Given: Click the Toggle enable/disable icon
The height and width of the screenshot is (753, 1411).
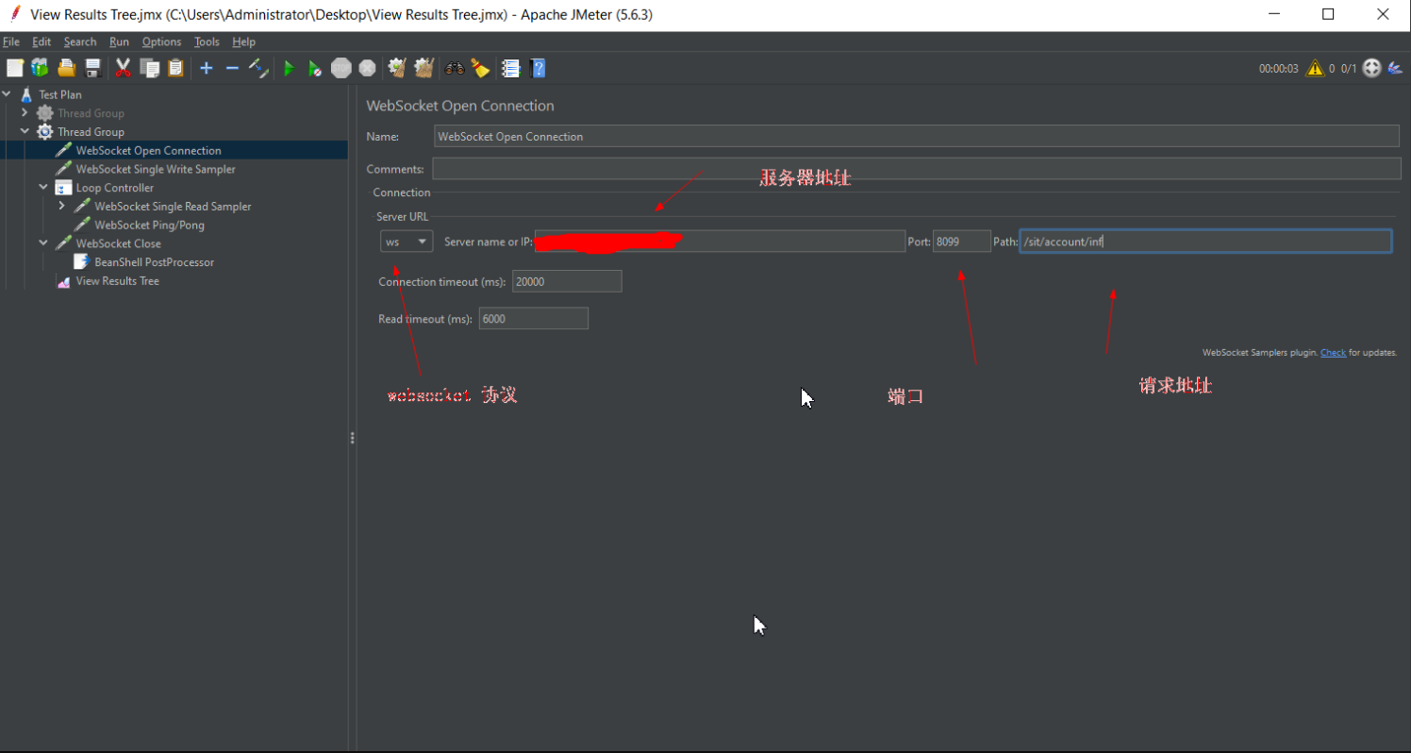Looking at the screenshot, I should (x=258, y=68).
